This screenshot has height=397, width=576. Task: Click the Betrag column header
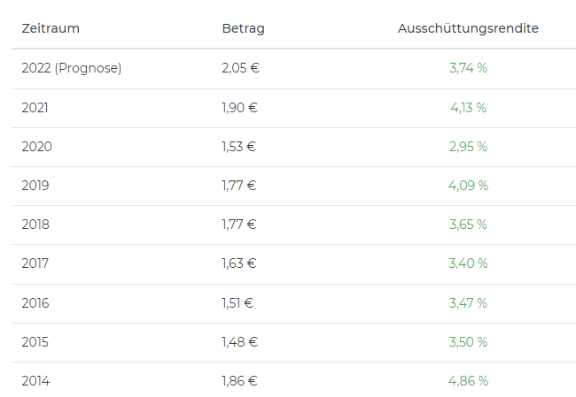coord(243,28)
